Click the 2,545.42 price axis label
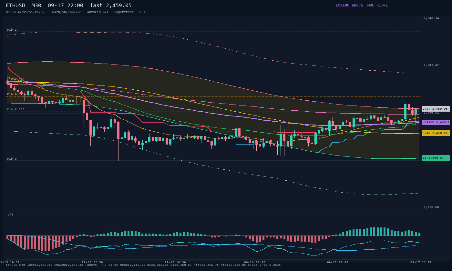Screen dimensions: 452x271 [431, 65]
